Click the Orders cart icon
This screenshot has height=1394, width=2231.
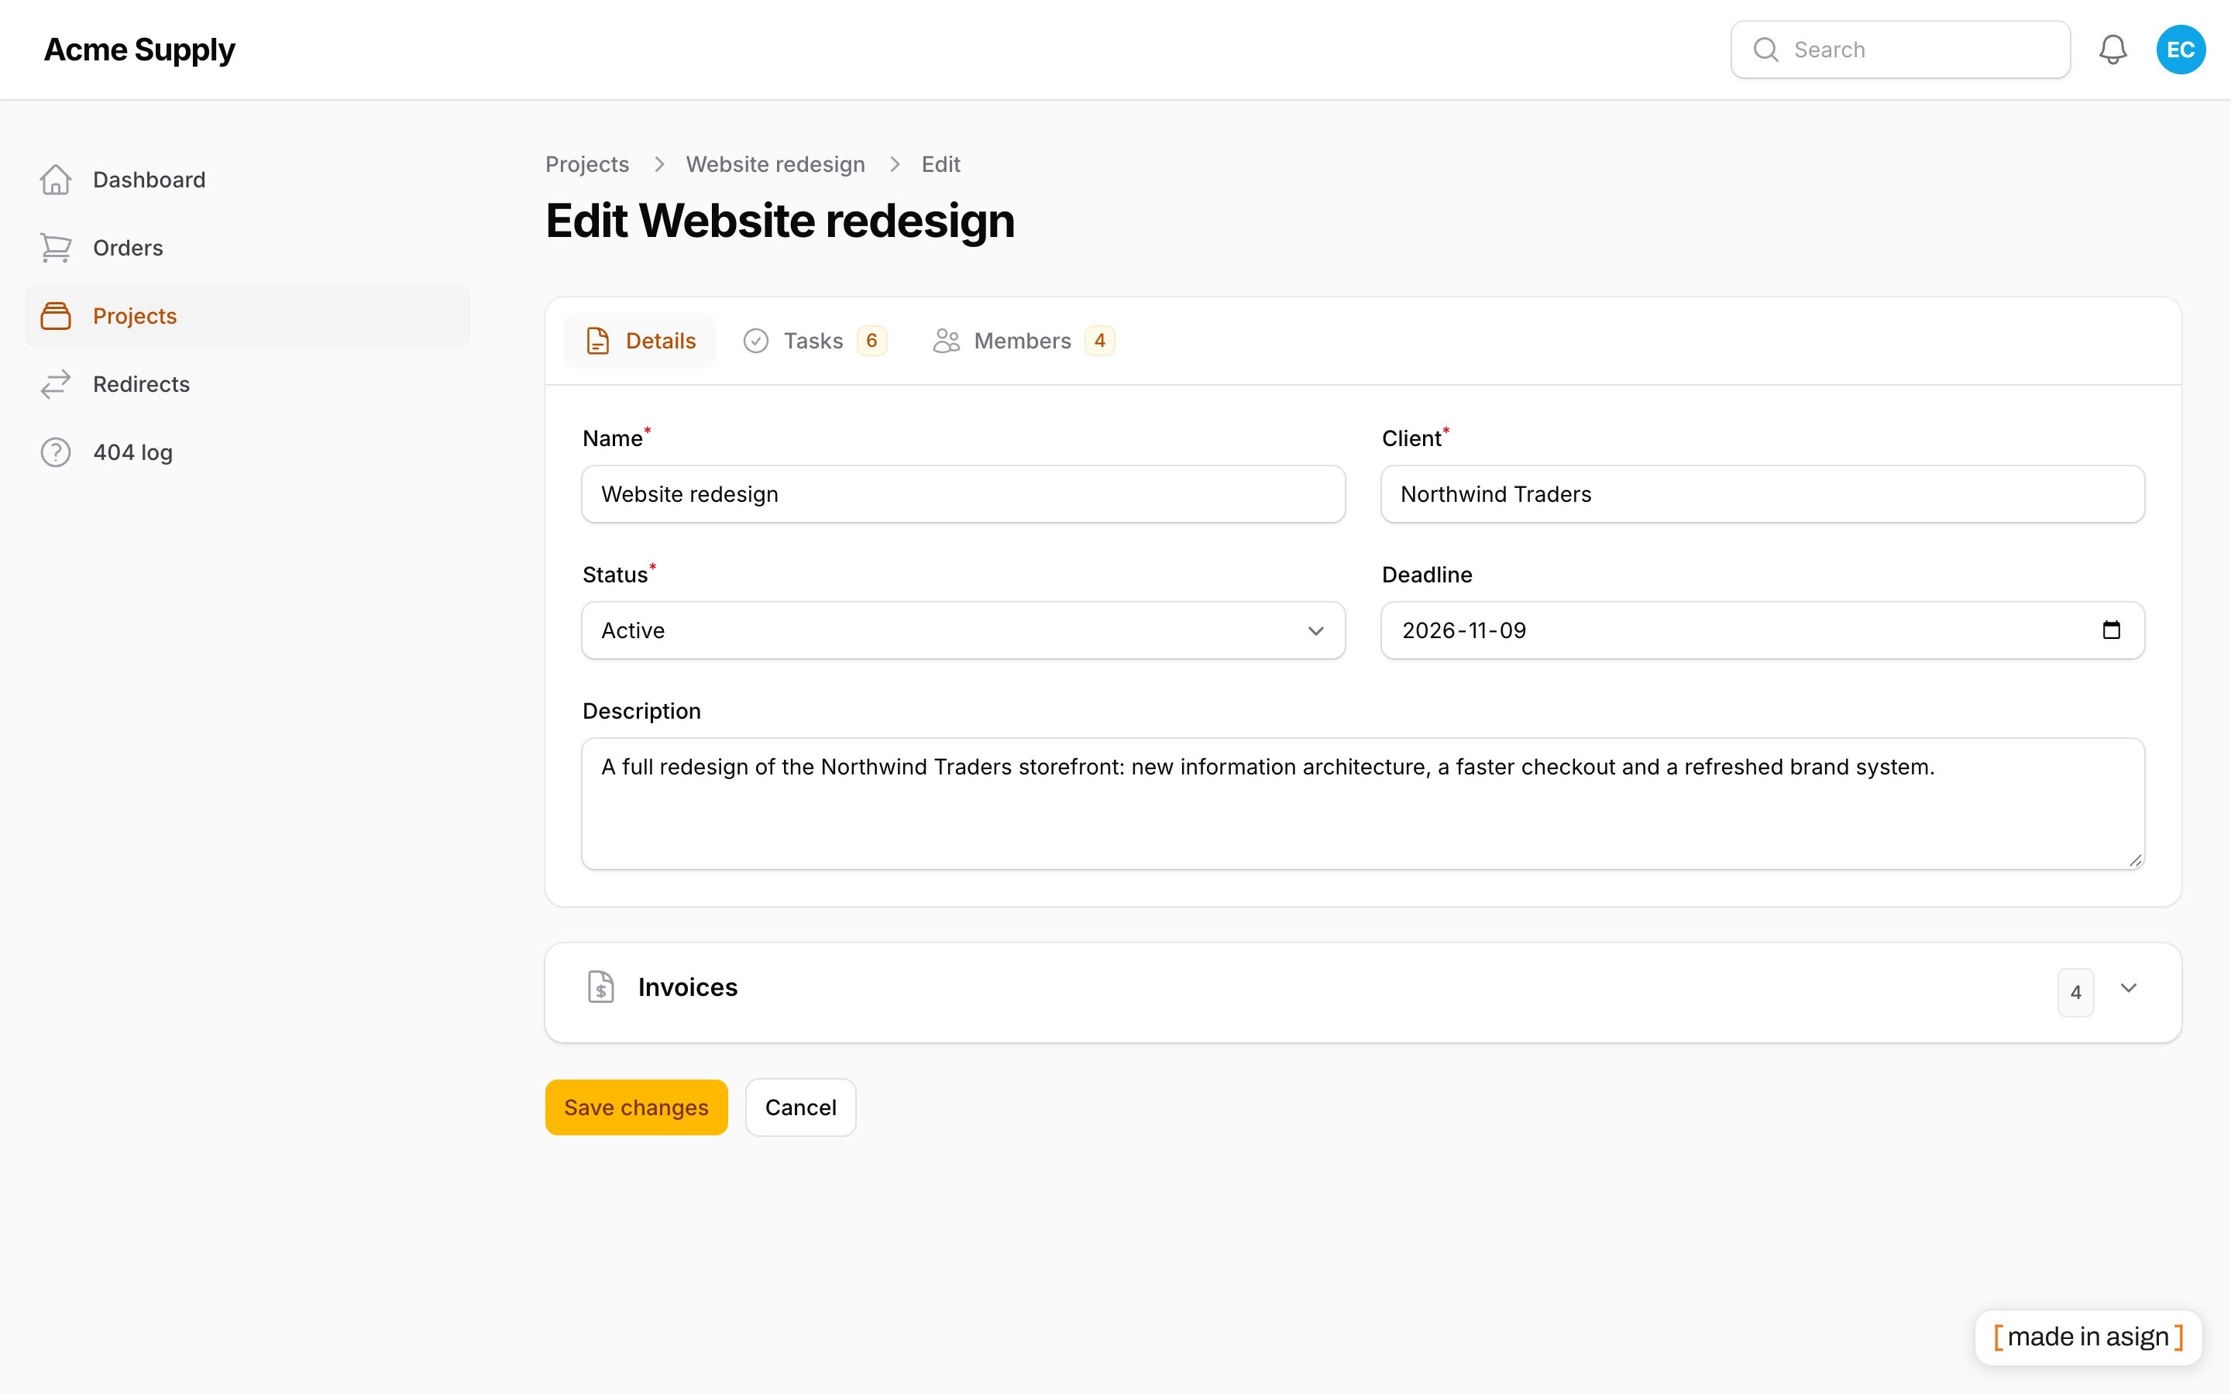point(55,248)
